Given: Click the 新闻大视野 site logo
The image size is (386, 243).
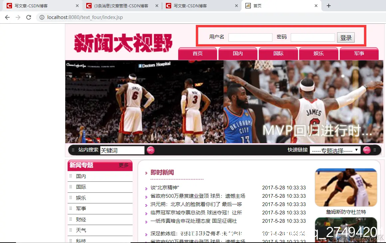Looking at the screenshot, I should point(123,43).
